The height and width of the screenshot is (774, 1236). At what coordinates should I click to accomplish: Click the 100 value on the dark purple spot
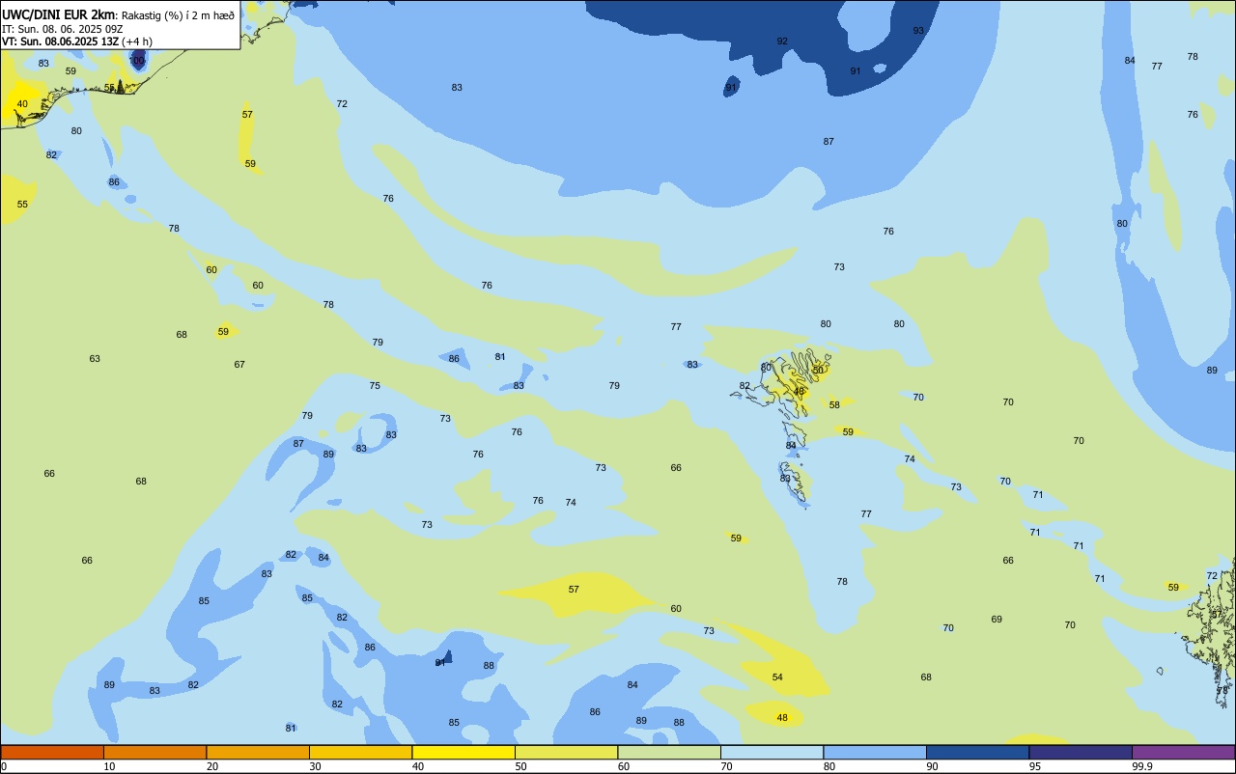click(137, 61)
